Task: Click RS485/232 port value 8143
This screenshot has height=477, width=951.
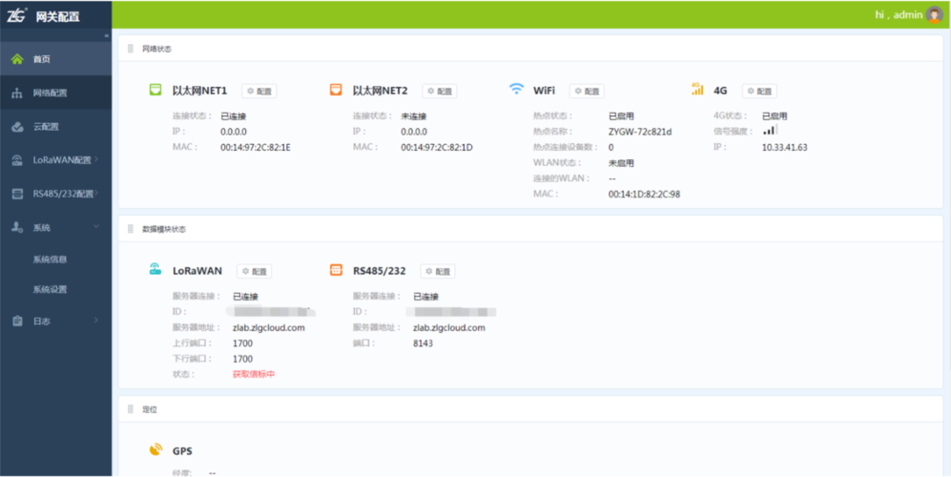Action: coord(423,343)
